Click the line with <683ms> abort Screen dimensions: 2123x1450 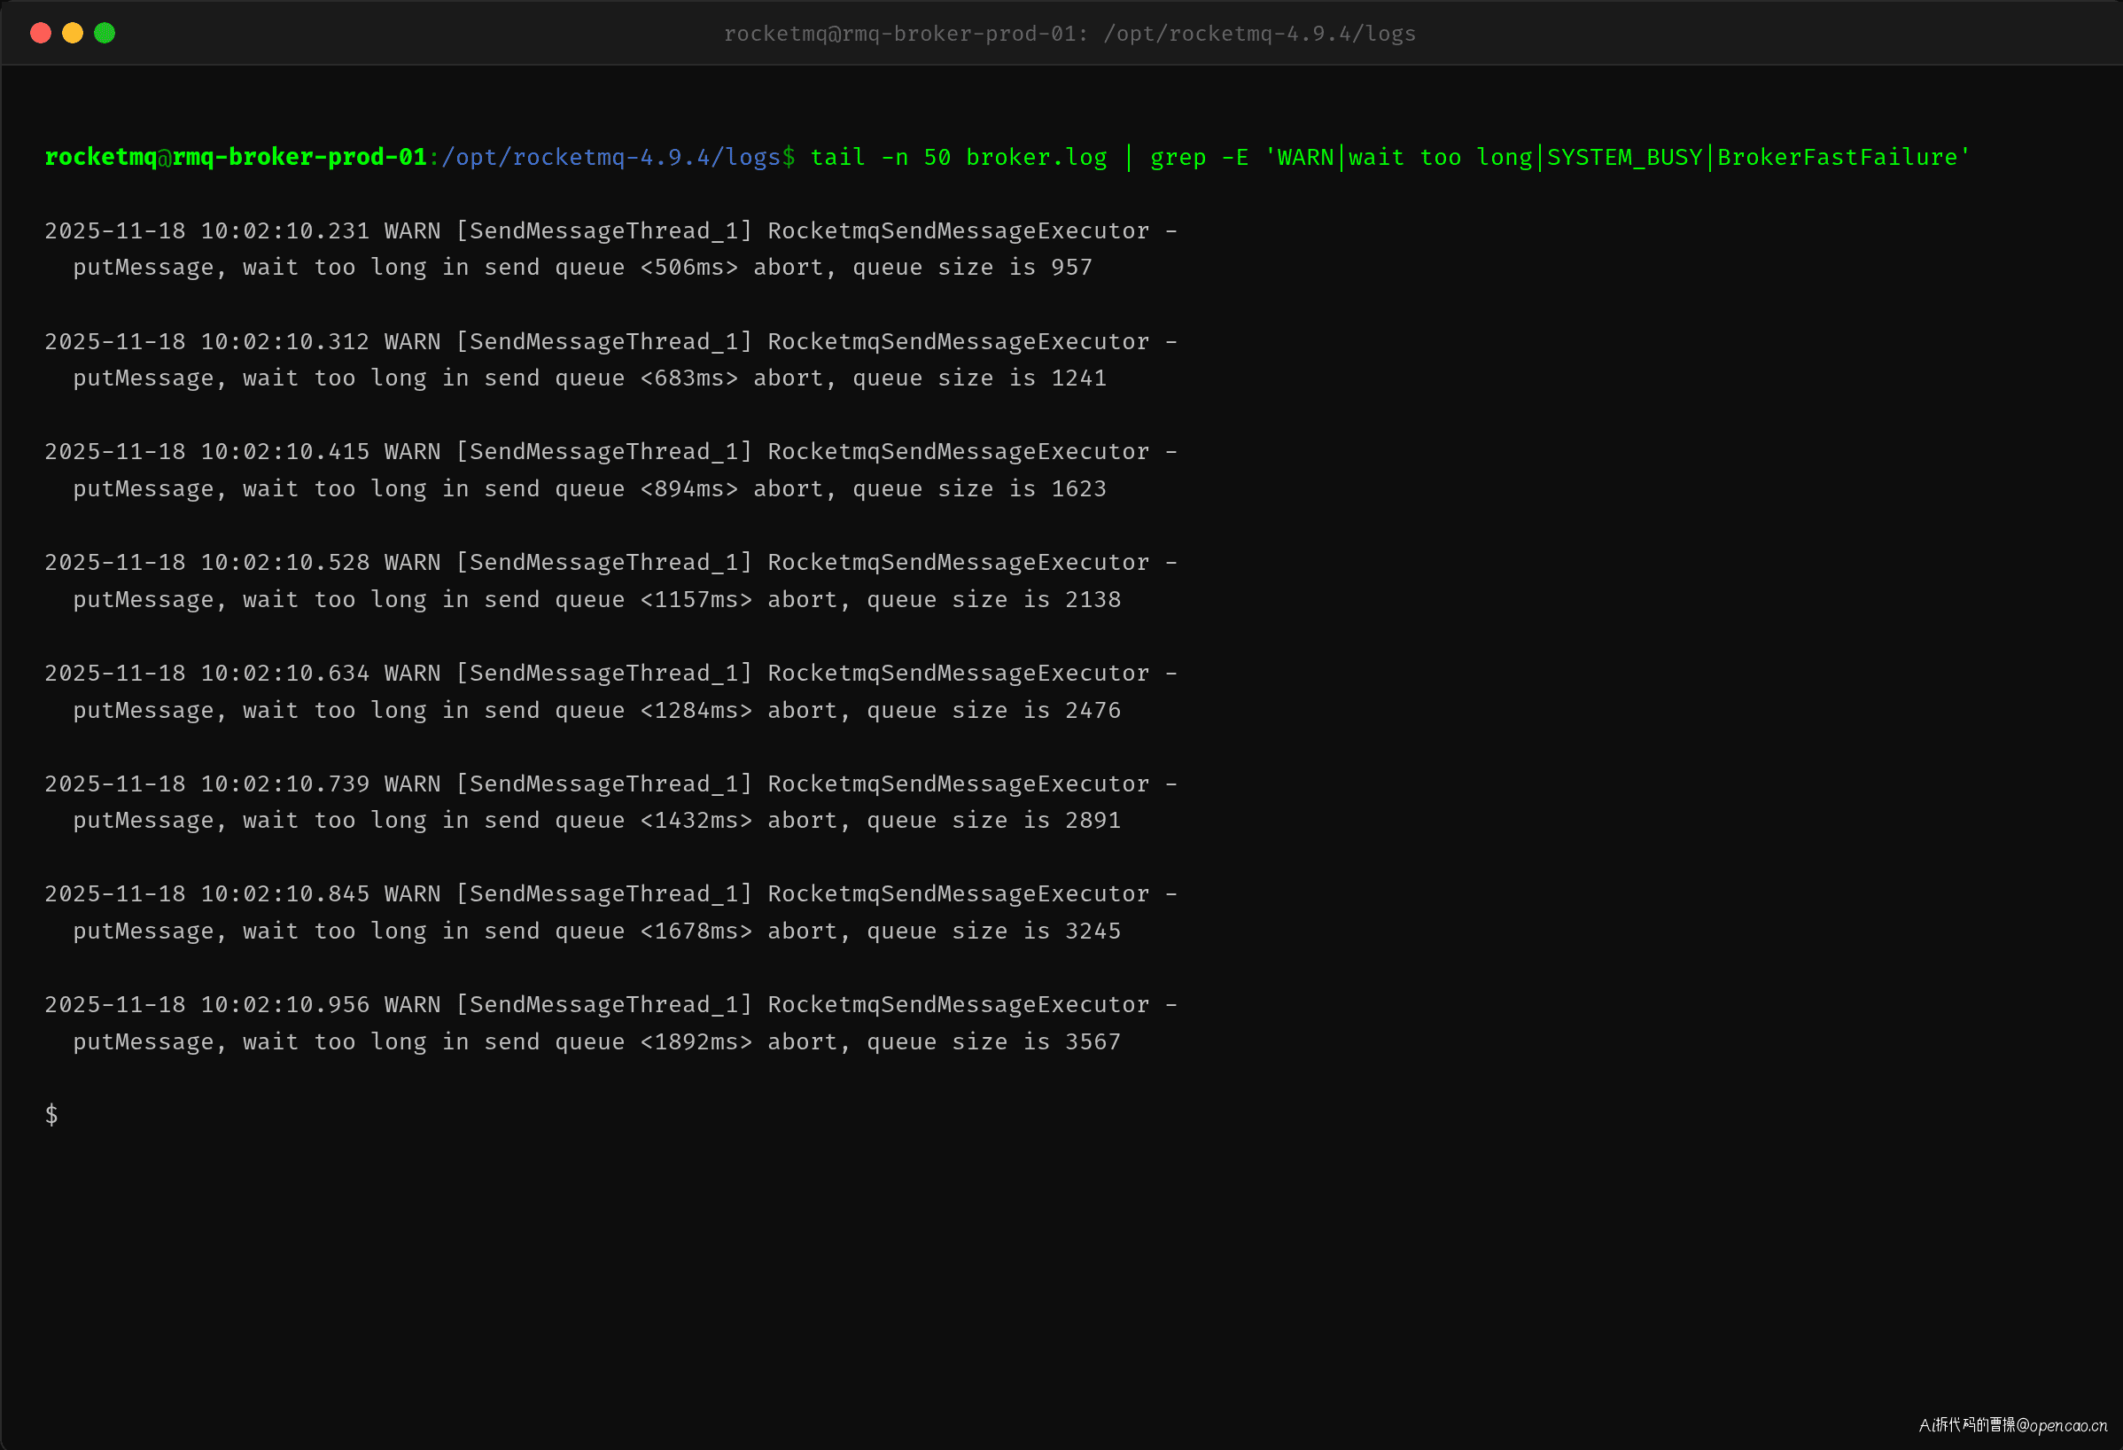click(x=590, y=378)
